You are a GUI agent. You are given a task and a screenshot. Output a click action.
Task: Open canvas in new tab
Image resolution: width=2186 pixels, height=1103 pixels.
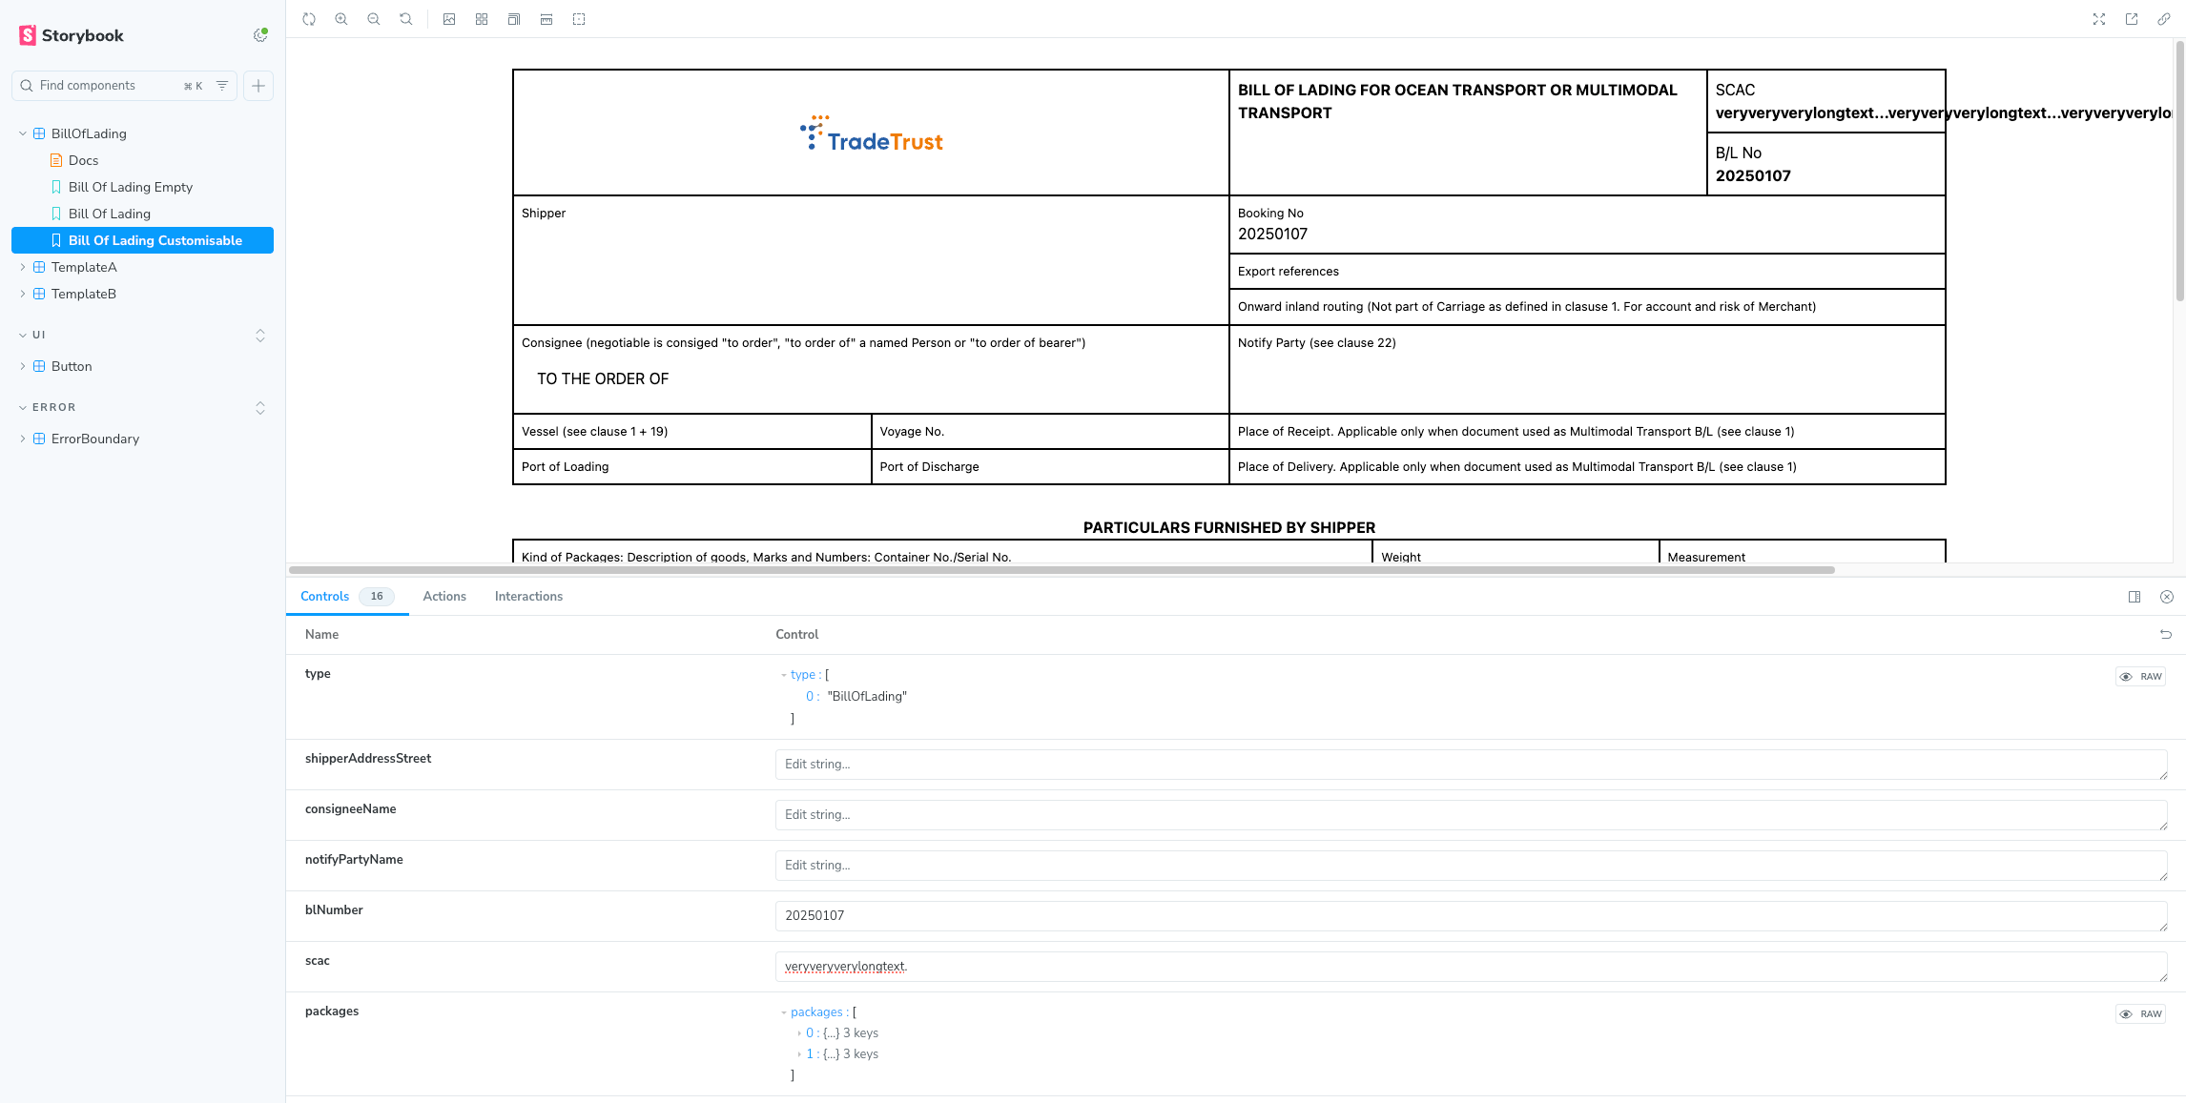2132,19
